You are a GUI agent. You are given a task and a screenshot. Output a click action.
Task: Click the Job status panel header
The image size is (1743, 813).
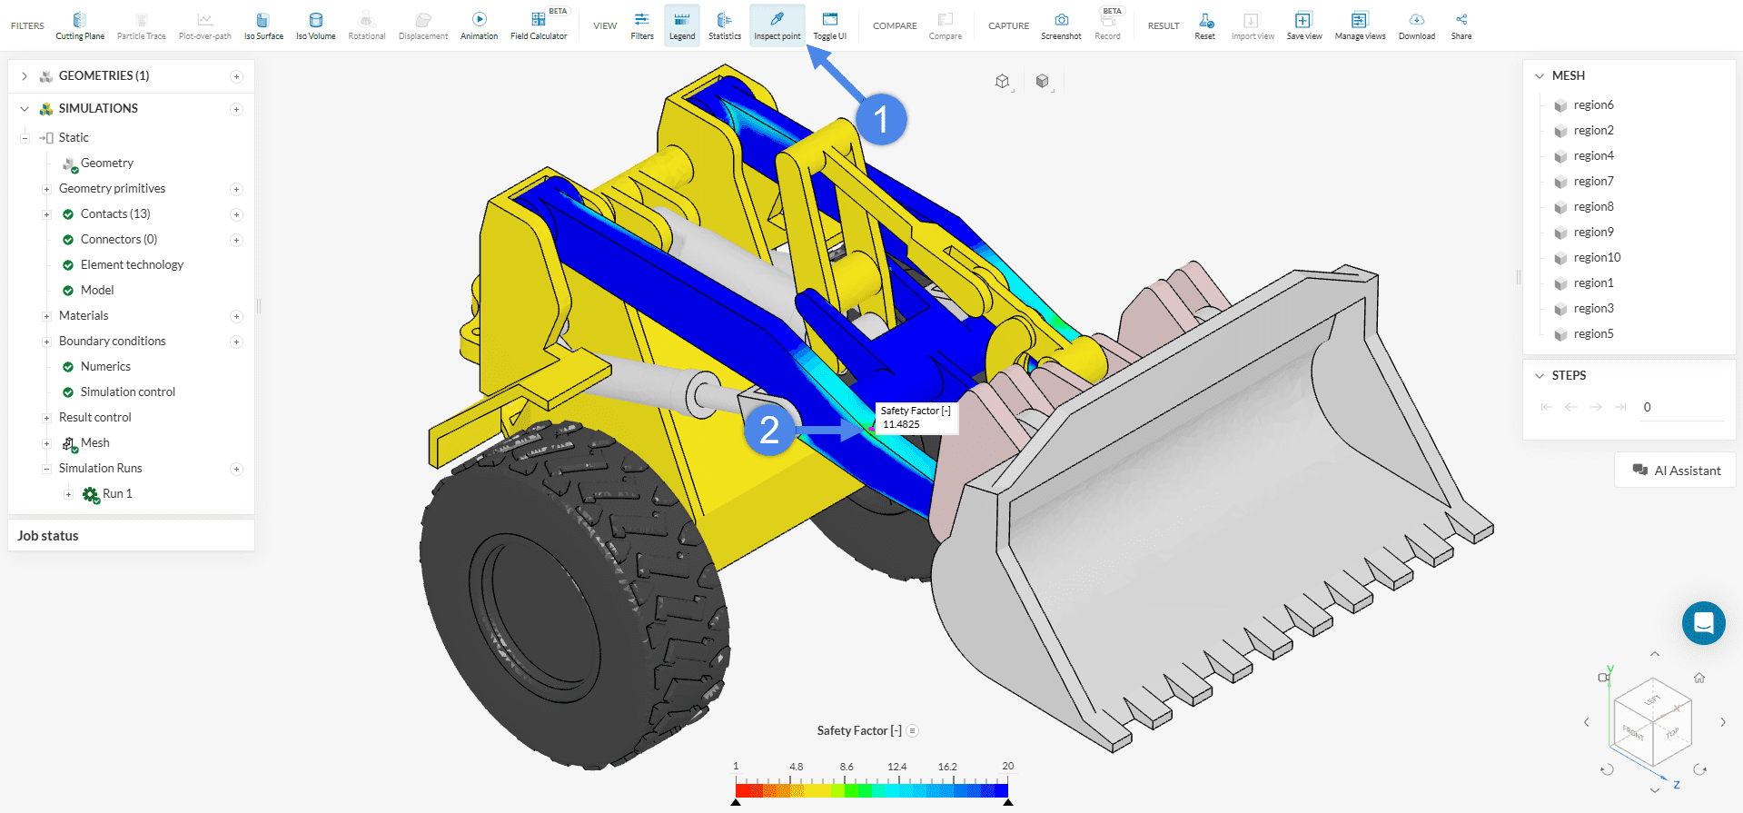(48, 536)
